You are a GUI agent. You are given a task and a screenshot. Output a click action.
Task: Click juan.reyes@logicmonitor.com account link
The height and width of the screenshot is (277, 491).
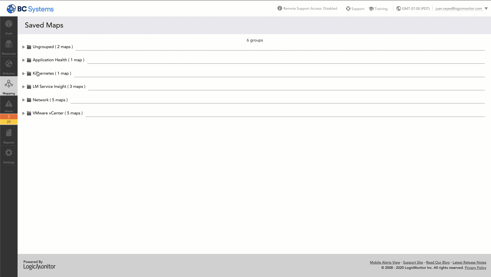click(459, 8)
